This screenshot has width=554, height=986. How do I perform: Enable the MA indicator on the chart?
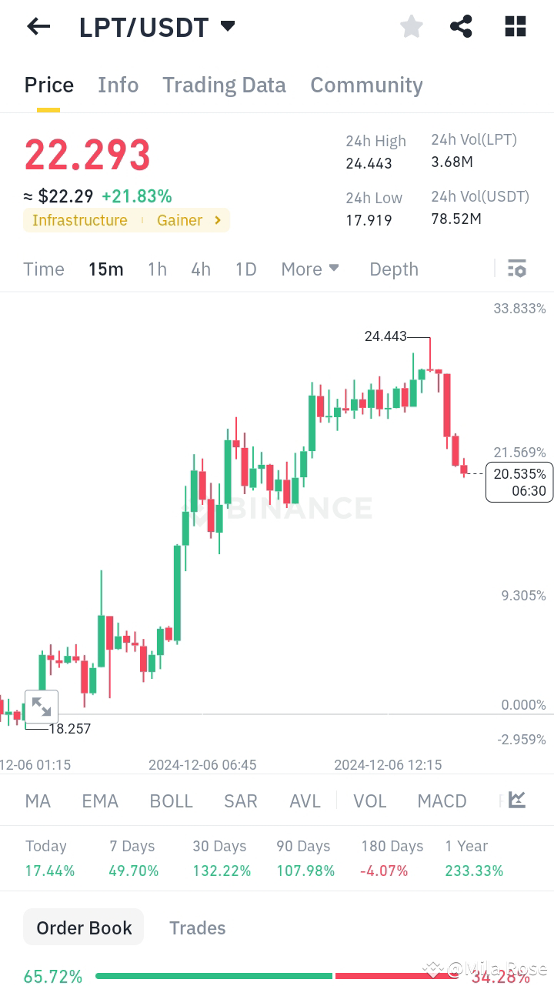click(37, 800)
